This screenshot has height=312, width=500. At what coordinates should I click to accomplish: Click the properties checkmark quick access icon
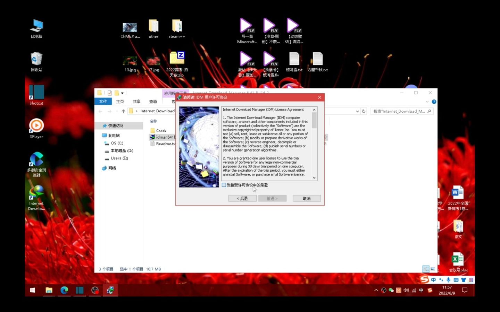[x=110, y=93]
